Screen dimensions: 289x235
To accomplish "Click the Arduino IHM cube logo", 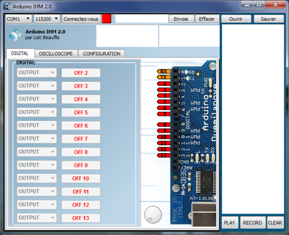I will click(x=15, y=35).
